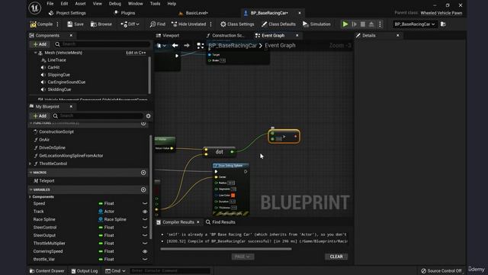Open Find in blueprint
Image resolution: width=488 pixels, height=275 pixels.
158,24
